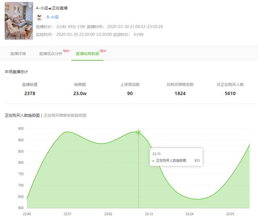Screen dimensions: 258x219
Task: Click the streamer avatar icon
Action: (x=39, y=17)
